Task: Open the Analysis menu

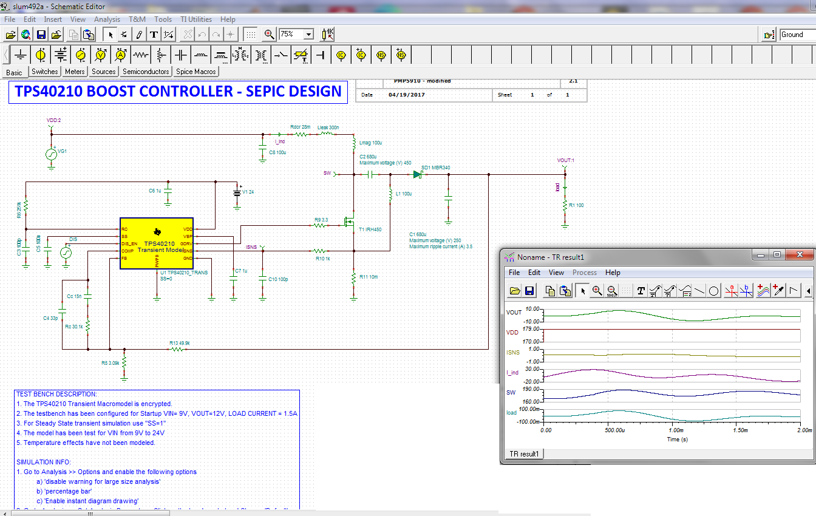Action: point(107,19)
